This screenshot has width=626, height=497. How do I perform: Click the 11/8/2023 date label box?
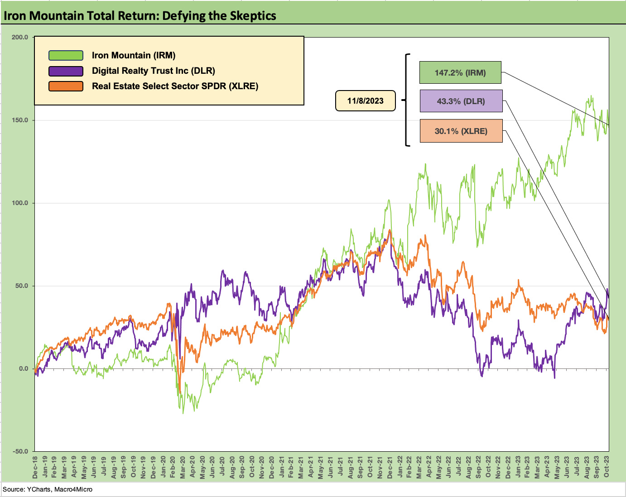click(366, 101)
